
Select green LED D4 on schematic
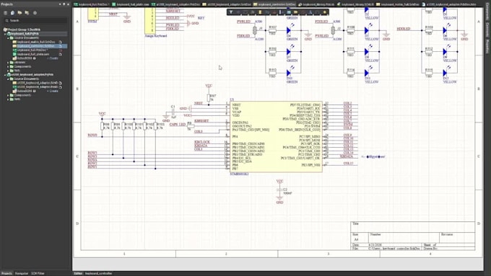coord(289,30)
